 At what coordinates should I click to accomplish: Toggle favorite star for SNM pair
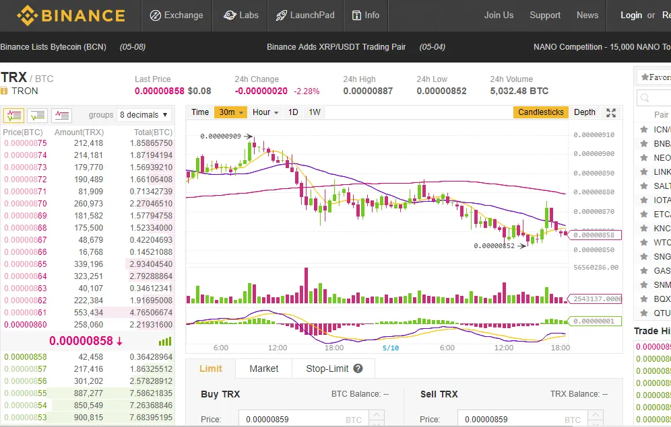(x=643, y=284)
